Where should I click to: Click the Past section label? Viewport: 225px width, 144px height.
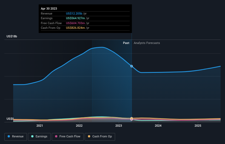(x=126, y=43)
